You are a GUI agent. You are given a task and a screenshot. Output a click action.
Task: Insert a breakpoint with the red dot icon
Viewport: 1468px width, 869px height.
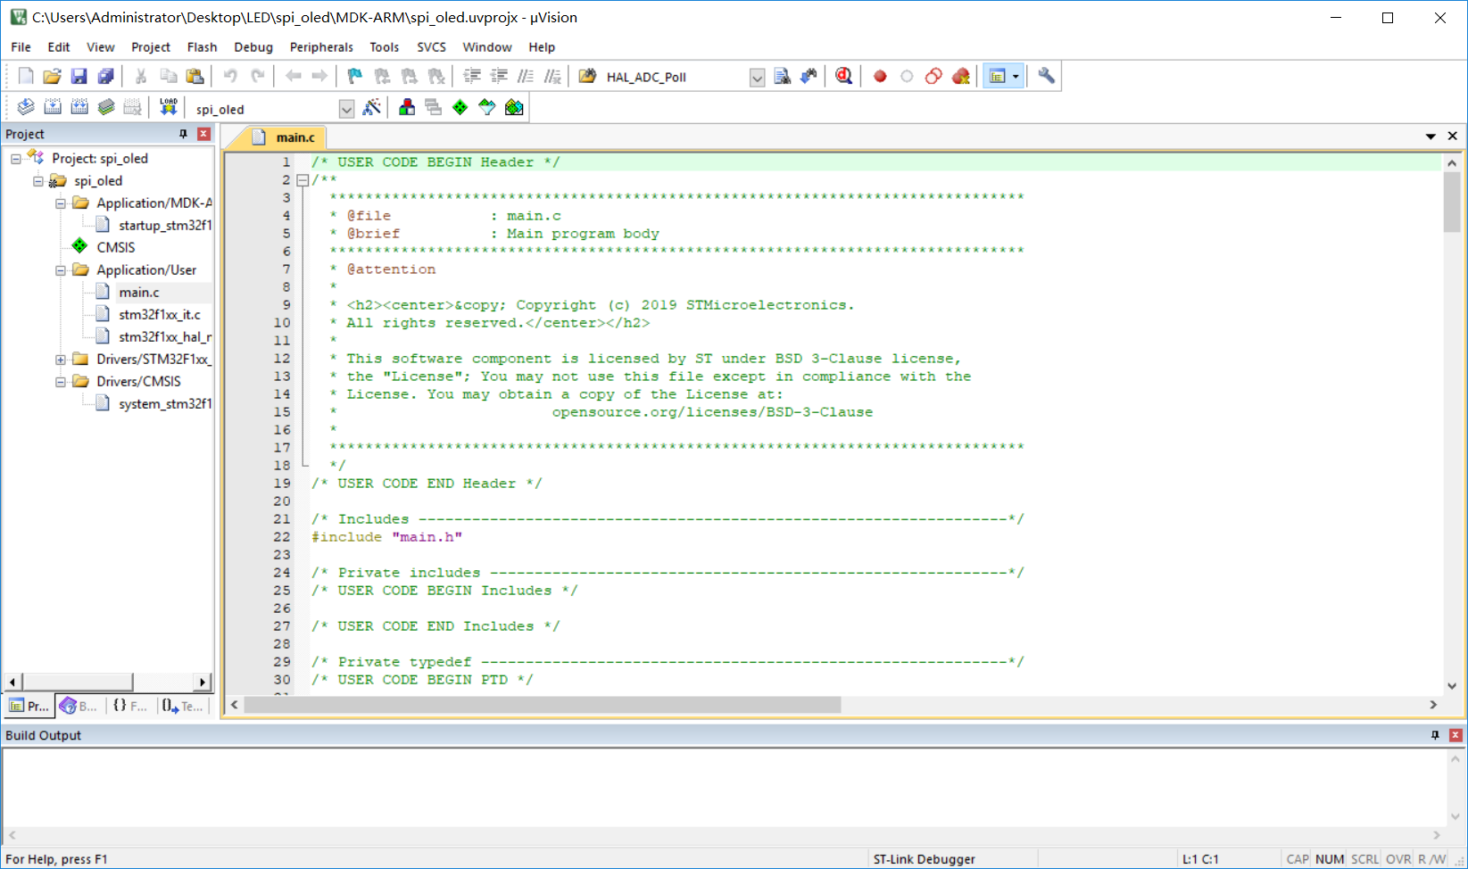[x=880, y=77]
